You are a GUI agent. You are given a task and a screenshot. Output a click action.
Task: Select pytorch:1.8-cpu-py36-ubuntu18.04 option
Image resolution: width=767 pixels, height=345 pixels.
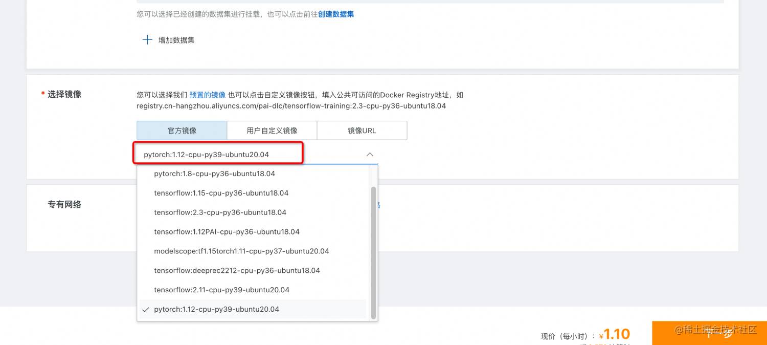[x=253, y=174]
